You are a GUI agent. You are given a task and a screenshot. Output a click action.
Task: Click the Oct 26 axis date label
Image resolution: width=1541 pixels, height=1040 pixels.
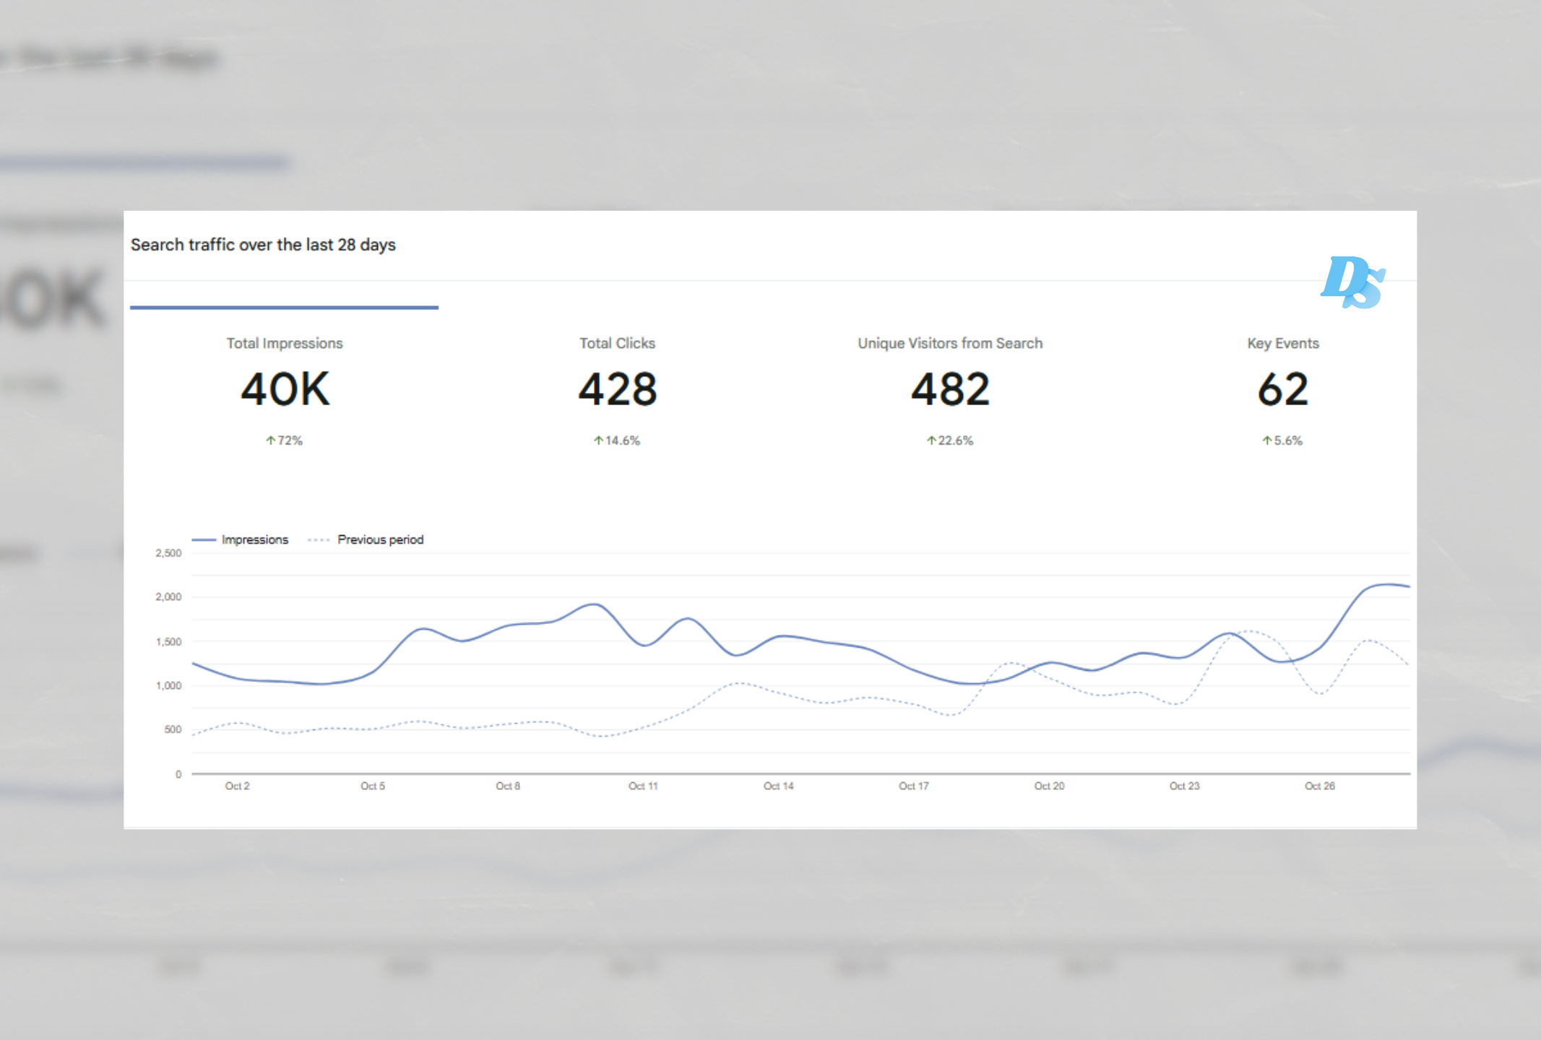tap(1319, 786)
